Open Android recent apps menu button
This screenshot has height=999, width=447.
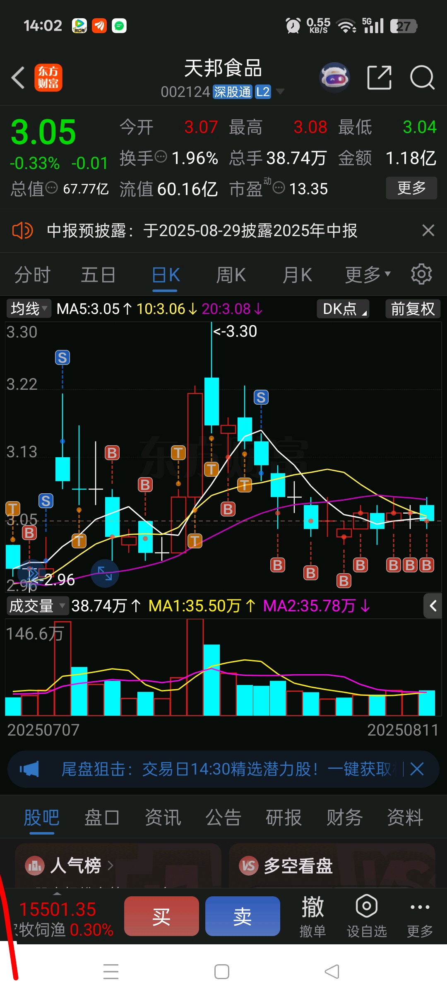[x=111, y=971]
